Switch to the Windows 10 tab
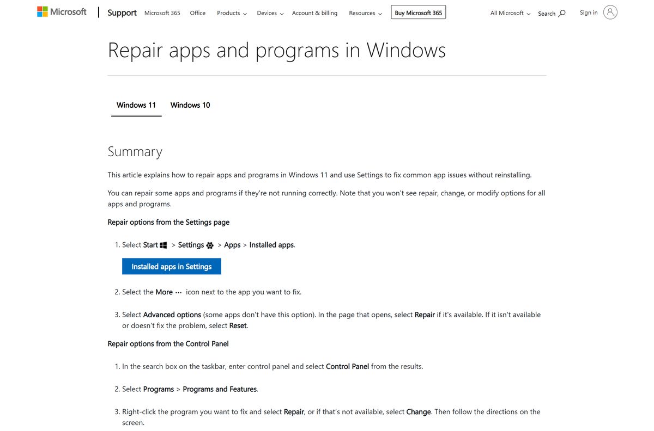The height and width of the screenshot is (431, 654). pos(190,105)
